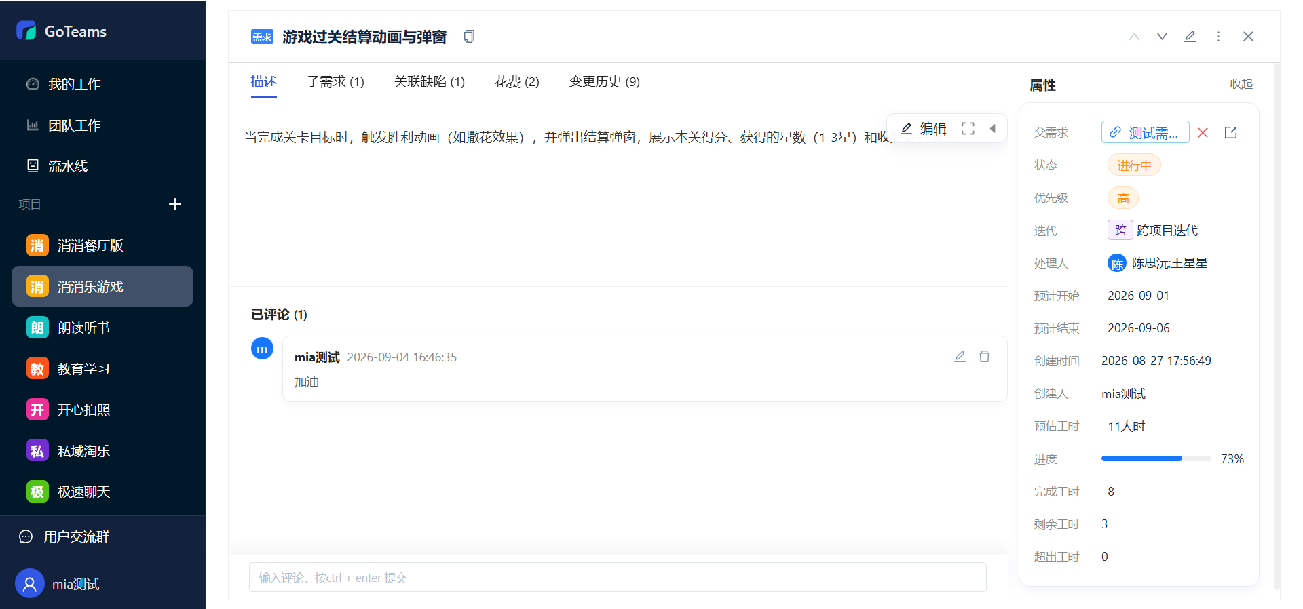Click the 73% progress bar

1156,459
